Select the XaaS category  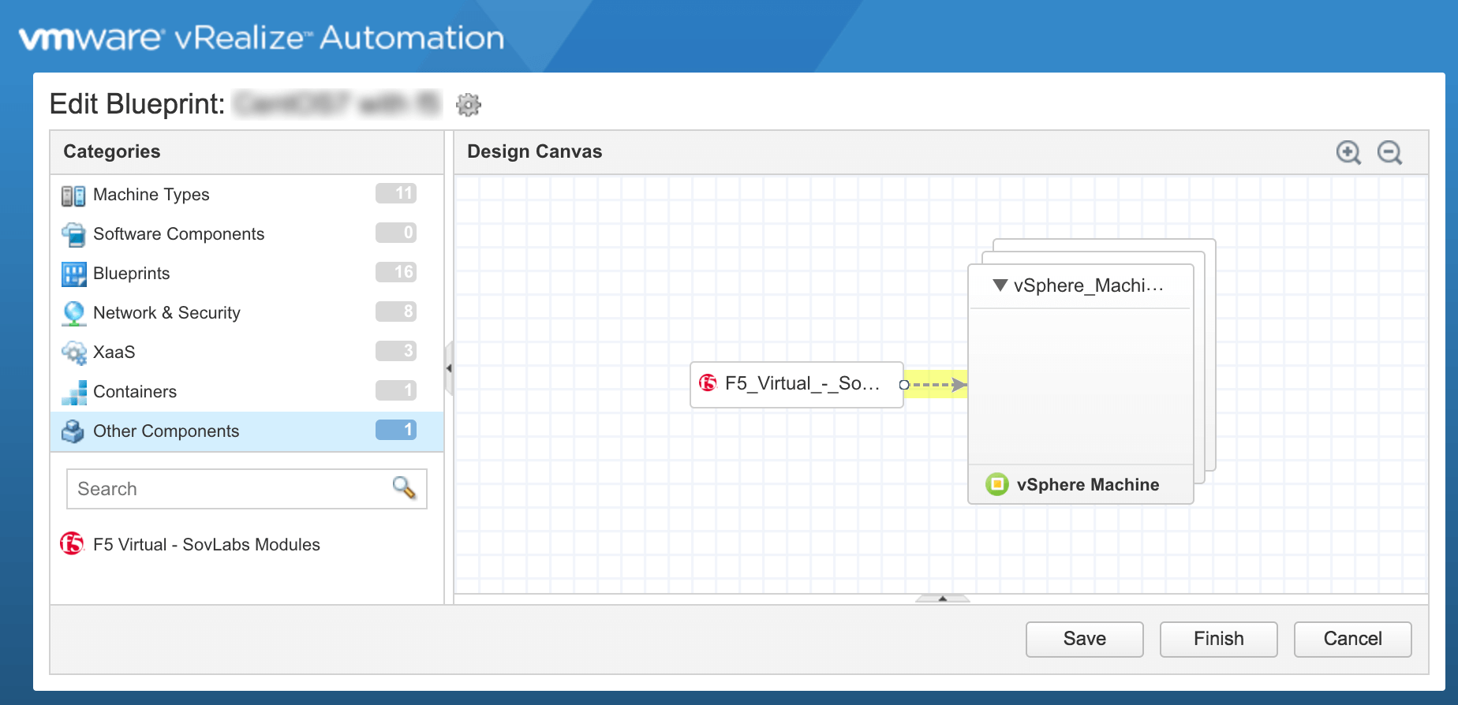click(x=247, y=352)
